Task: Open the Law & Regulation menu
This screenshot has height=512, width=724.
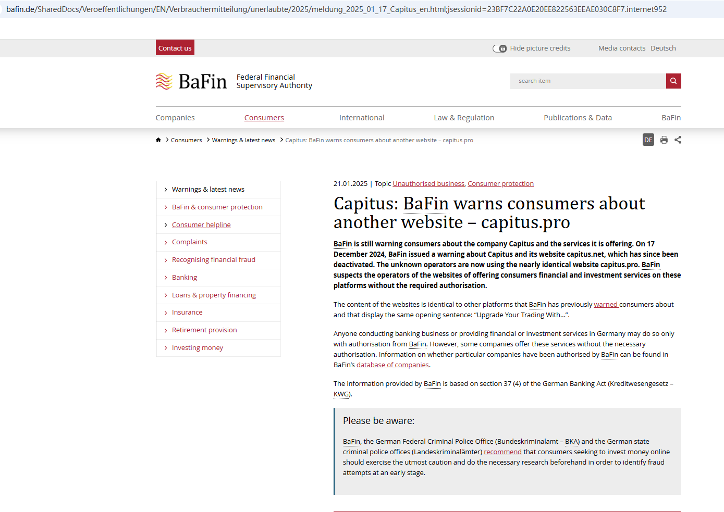Action: tap(464, 118)
